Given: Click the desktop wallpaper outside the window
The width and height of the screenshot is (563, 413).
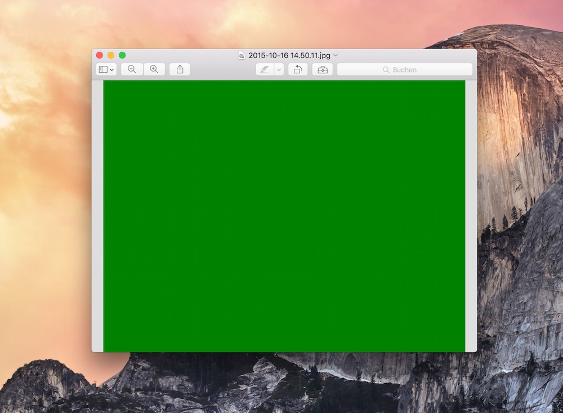Looking at the screenshot, I should pos(45,225).
